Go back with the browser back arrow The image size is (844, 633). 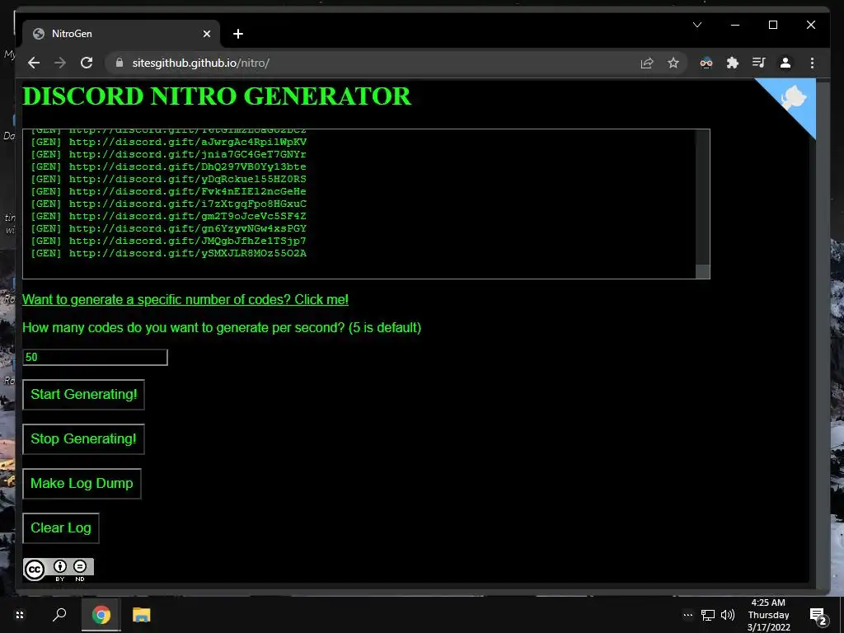click(x=34, y=63)
